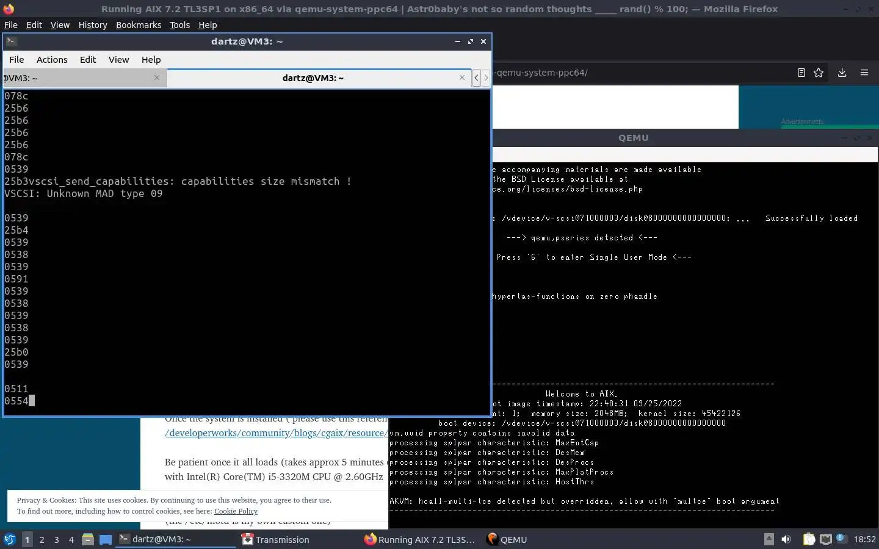Click the "Welcome to AIX." line in QEMU
The image size is (879, 549).
(x=581, y=393)
